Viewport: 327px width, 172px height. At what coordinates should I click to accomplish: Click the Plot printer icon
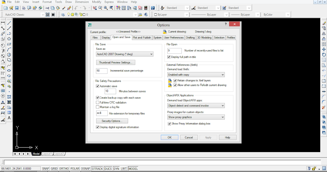pyautogui.click(x=24, y=8)
